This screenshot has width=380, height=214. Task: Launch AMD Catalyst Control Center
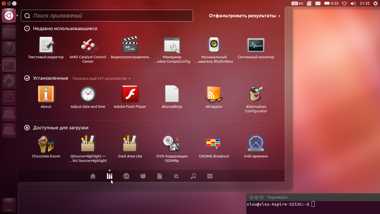pos(88,50)
